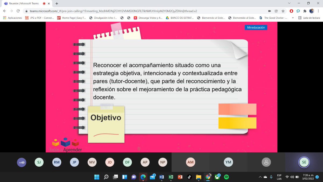Select the Chrome icon on the taskbar

tap(208, 177)
